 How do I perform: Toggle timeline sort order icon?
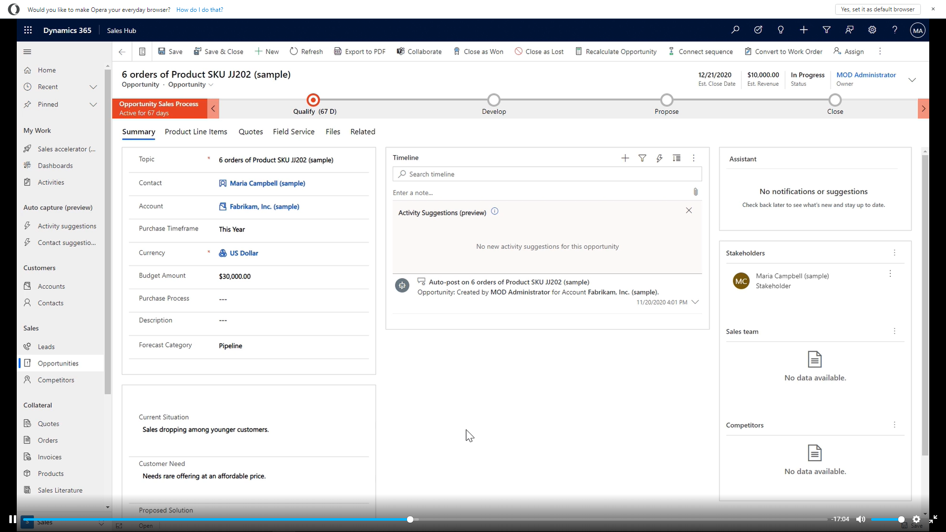[x=676, y=158]
